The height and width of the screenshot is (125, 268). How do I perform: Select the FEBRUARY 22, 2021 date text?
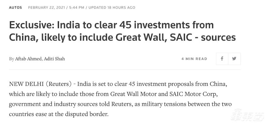click(46, 8)
